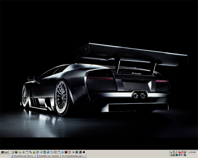Open the volume speaker tray icon
The height and width of the screenshot is (158, 198).
click(176, 152)
